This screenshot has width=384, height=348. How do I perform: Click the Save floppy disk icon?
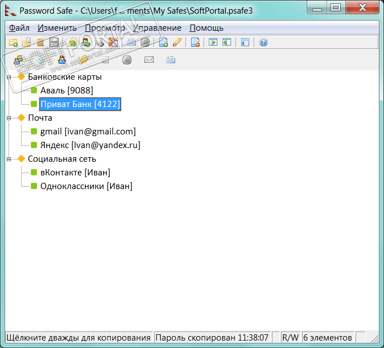pos(53,43)
